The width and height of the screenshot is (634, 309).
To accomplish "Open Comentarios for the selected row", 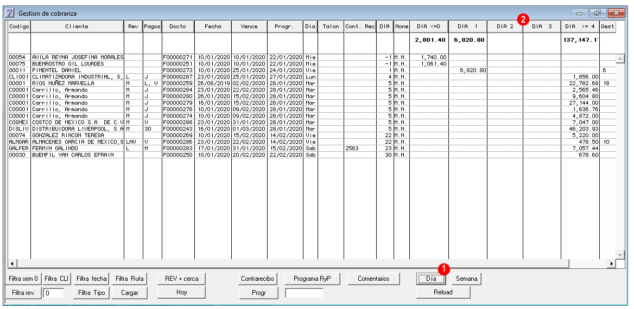I will click(373, 279).
